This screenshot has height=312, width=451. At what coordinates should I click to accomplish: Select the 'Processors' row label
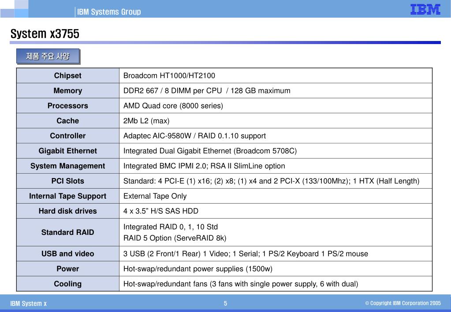click(x=67, y=105)
